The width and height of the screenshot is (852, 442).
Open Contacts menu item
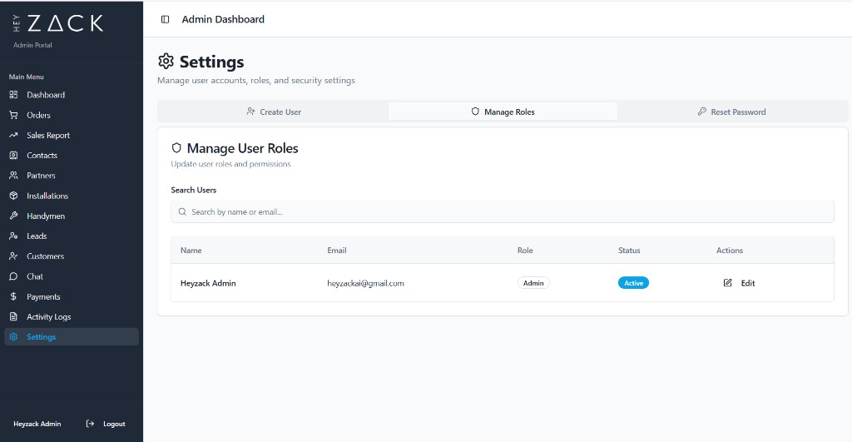click(42, 155)
